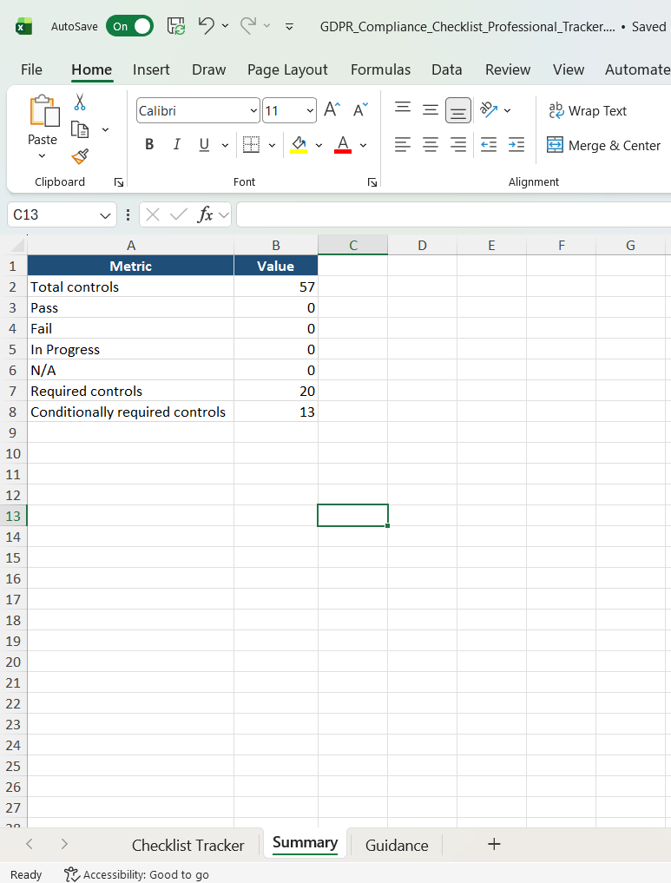Open the Undo history dropdown
The width and height of the screenshot is (671, 883).
pyautogui.click(x=225, y=26)
